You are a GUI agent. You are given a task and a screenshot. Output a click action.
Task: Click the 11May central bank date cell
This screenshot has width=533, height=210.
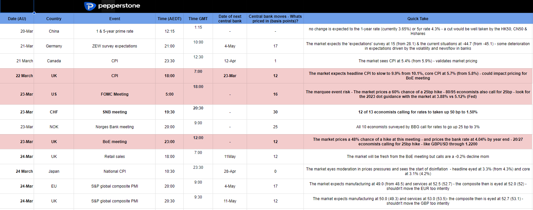[230, 157]
